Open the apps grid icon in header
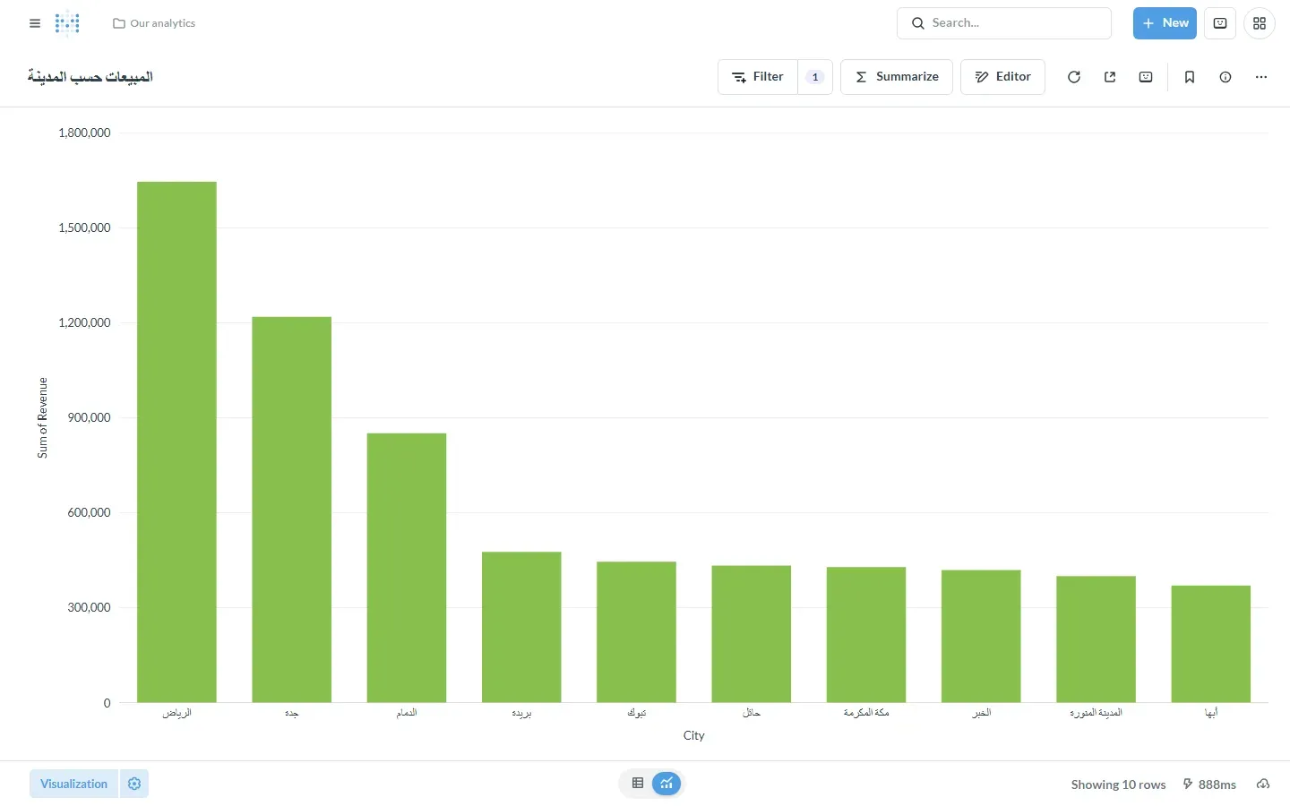Screen dimensions: 1290x806 1260,23
